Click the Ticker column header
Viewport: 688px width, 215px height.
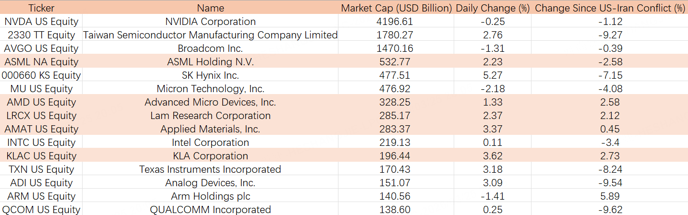[x=41, y=8]
